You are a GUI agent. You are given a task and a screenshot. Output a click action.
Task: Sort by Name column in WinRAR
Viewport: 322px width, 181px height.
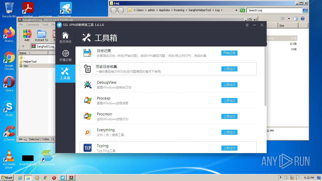click(x=33, y=53)
